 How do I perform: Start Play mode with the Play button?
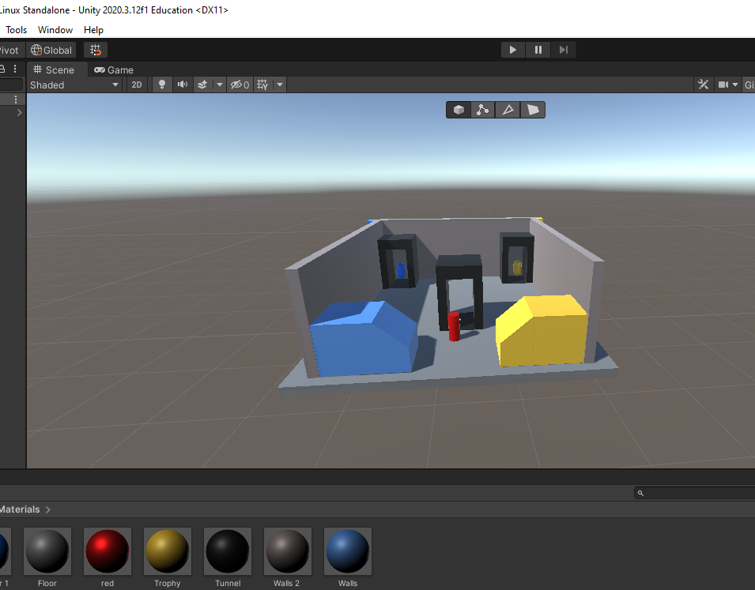coord(513,50)
